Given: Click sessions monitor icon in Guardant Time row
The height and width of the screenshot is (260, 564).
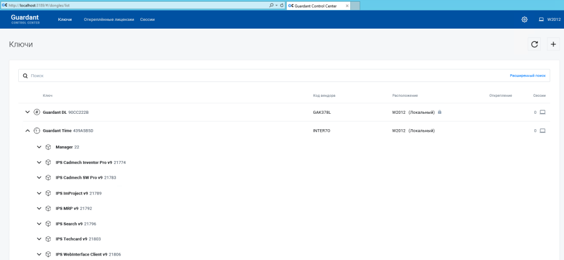Looking at the screenshot, I should point(542,131).
